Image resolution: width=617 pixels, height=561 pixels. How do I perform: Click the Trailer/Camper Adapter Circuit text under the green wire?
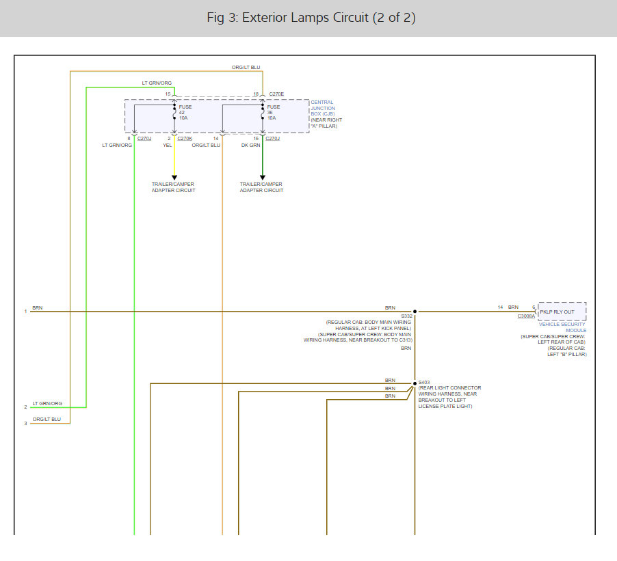pos(261,187)
